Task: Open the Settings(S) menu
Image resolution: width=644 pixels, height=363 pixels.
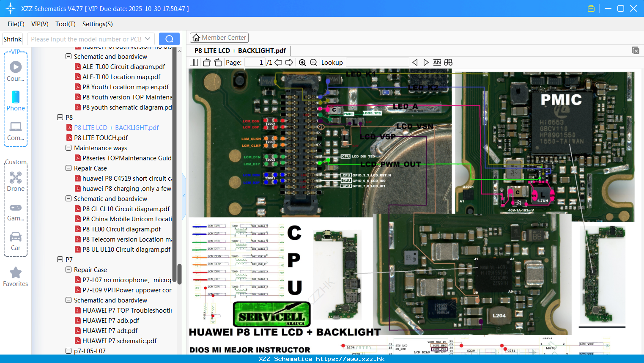Action: [x=98, y=24]
